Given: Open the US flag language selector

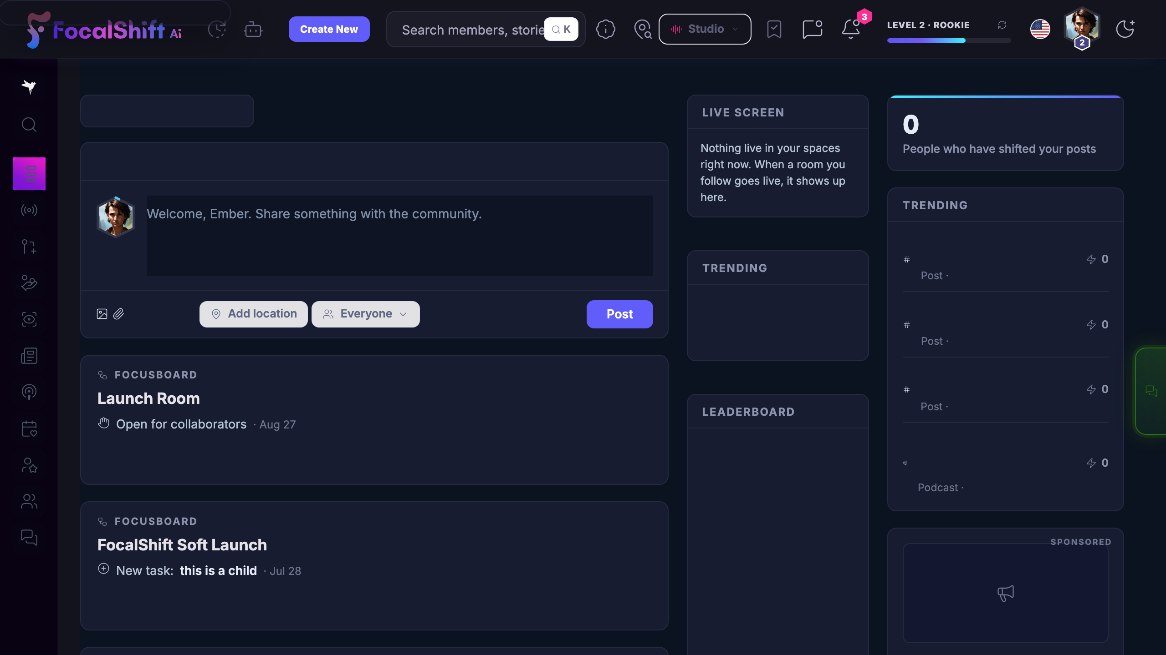Looking at the screenshot, I should click(1040, 29).
